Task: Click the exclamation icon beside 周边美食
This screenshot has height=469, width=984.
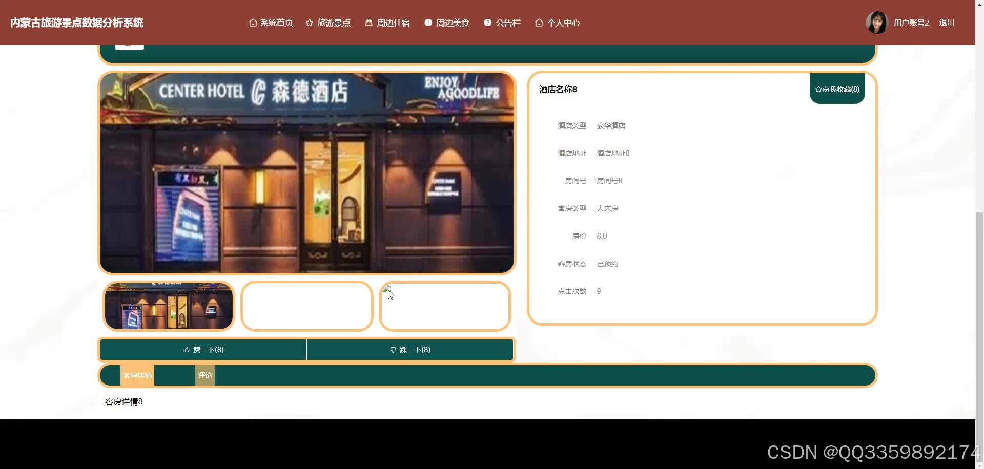Action: pos(428,23)
